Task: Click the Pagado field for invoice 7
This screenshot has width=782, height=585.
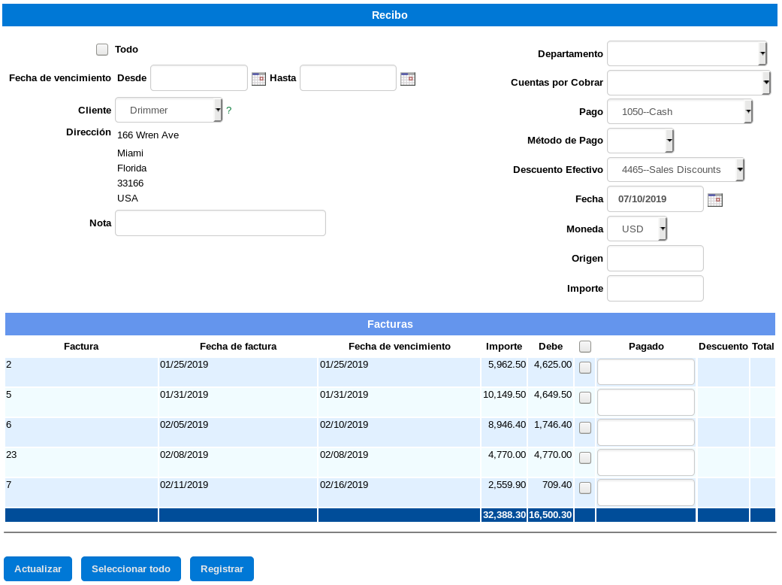Action: (x=646, y=493)
